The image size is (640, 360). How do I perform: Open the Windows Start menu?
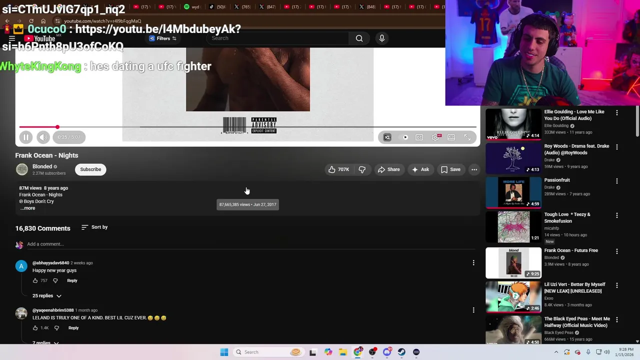coord(224,352)
